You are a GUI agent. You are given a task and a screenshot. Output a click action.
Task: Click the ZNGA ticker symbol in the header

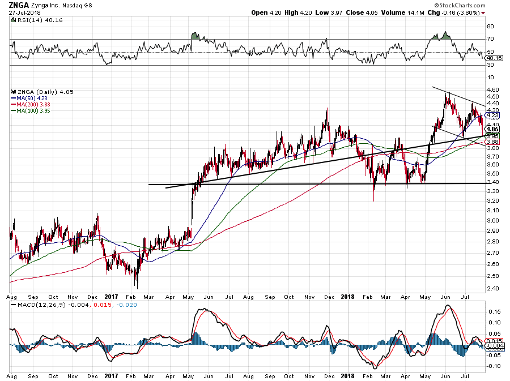tap(19, 5)
